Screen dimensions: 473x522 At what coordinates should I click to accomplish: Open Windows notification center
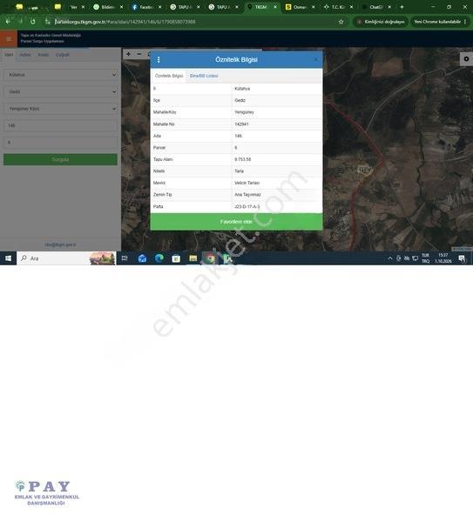(x=462, y=258)
